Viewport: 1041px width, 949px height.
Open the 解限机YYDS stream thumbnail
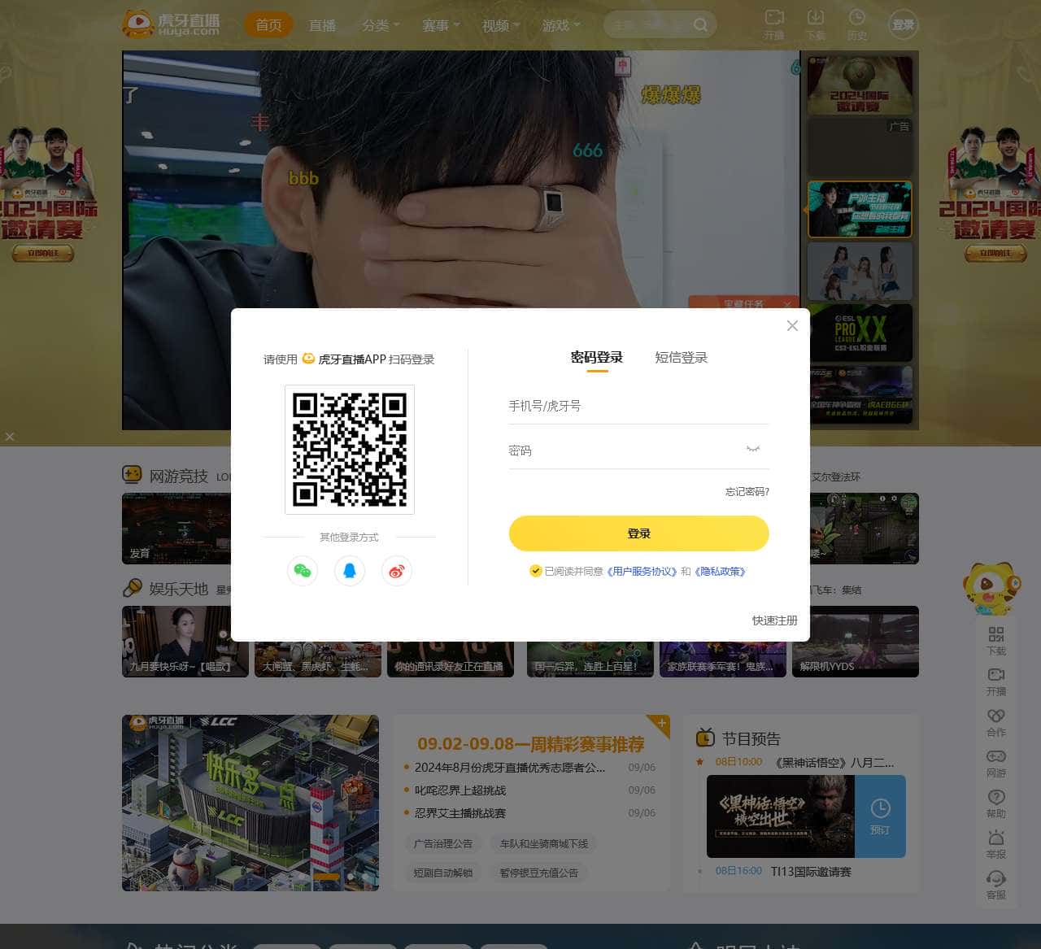tap(856, 642)
